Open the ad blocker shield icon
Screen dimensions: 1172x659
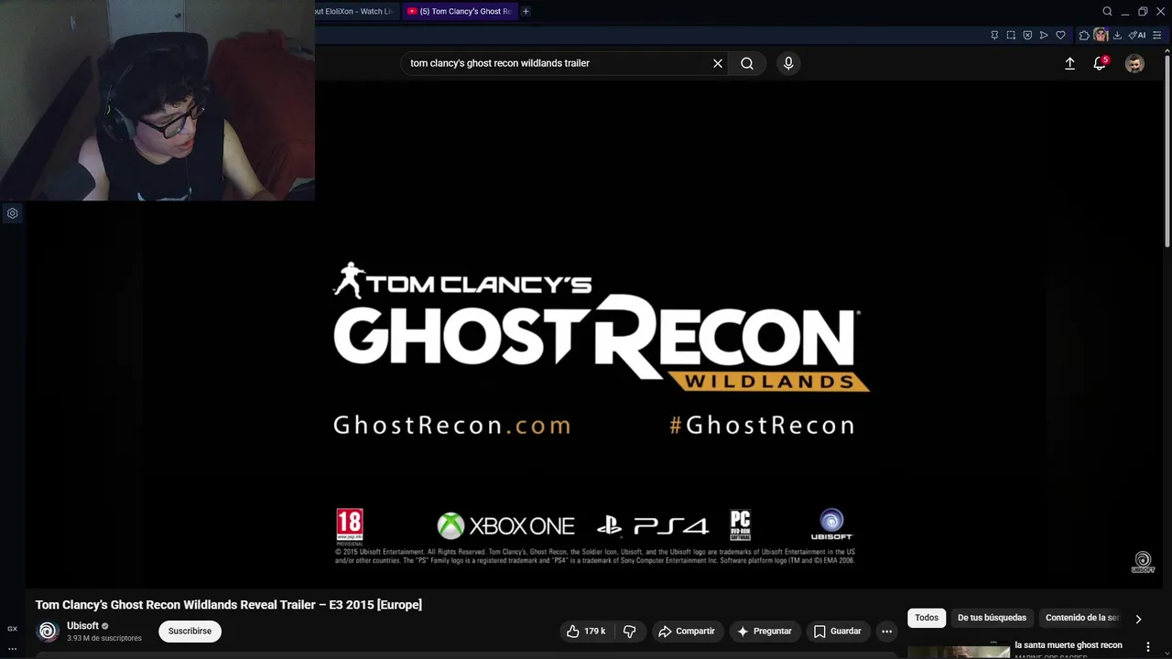tap(1027, 35)
